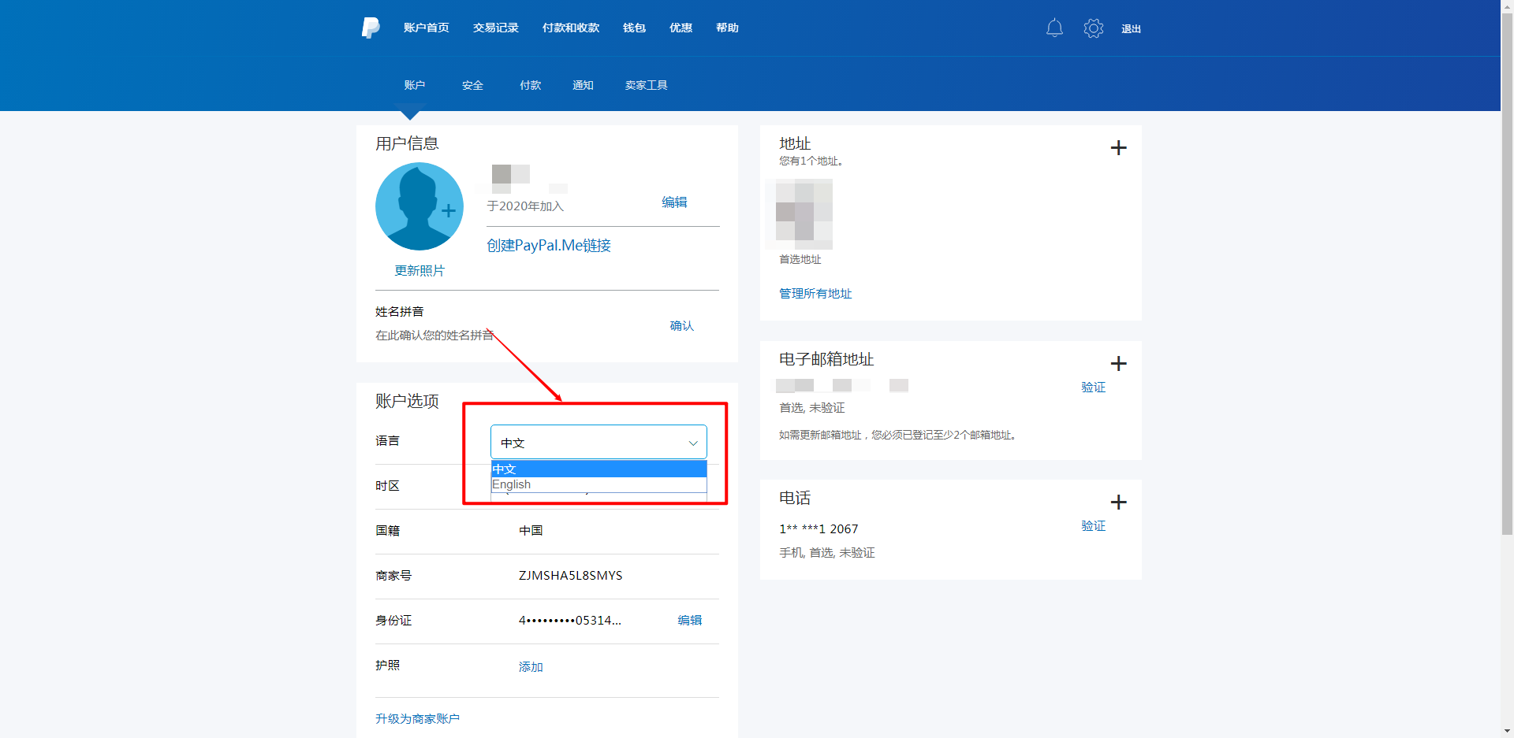The width and height of the screenshot is (1514, 738).
Task: Click 退出 to log out
Action: pos(1131,29)
